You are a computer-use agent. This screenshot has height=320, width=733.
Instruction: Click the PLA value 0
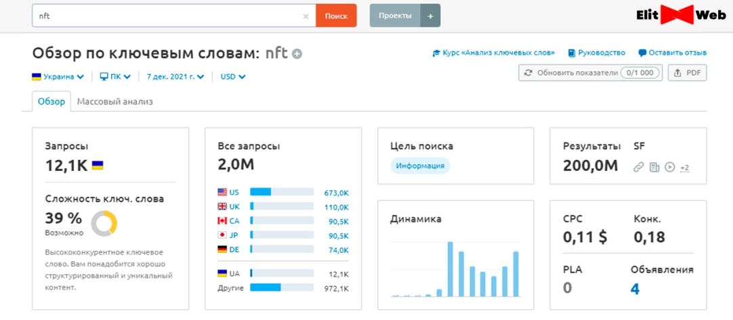pos(568,287)
